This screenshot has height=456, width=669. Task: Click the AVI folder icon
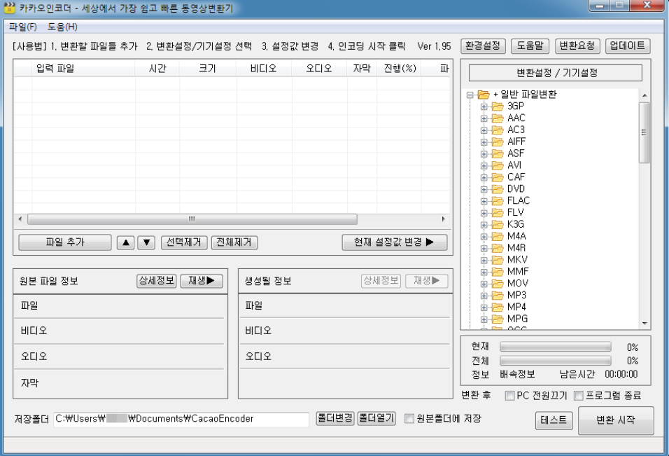[498, 165]
